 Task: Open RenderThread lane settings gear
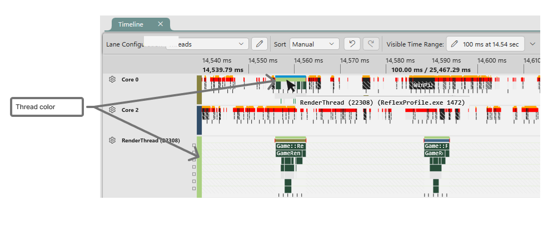pyautogui.click(x=112, y=141)
